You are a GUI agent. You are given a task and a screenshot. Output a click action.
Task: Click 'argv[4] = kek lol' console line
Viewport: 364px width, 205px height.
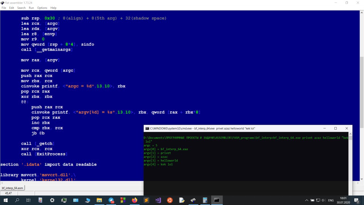click(158, 164)
